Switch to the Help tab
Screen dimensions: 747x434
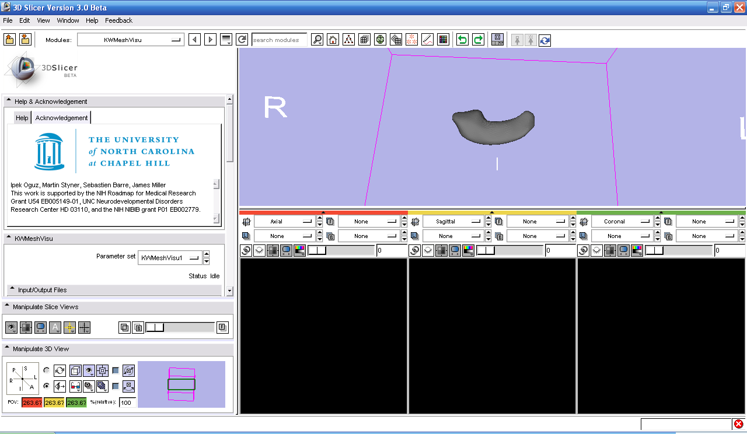coord(22,118)
